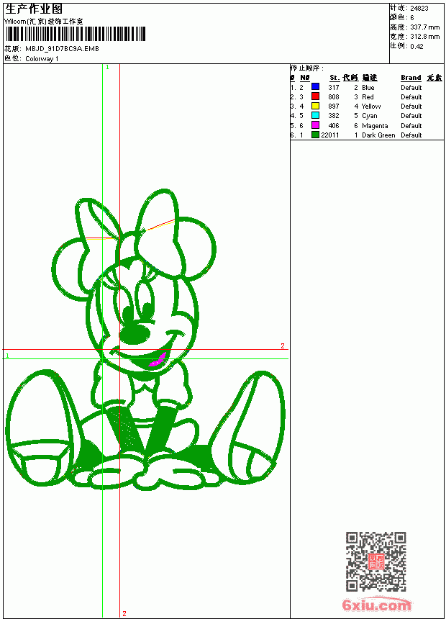Click the 'Default' brand in the Blue row
446x619 pixels.
tap(411, 88)
